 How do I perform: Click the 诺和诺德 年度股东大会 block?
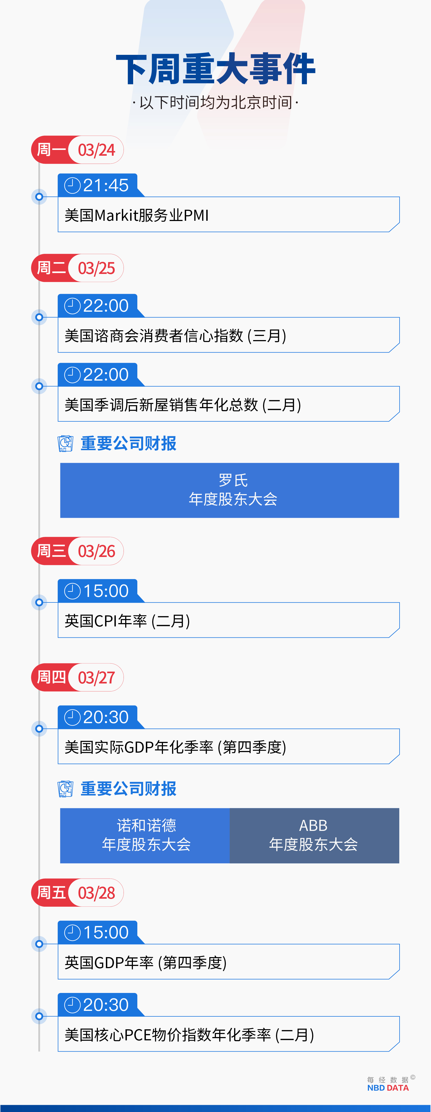(x=145, y=836)
